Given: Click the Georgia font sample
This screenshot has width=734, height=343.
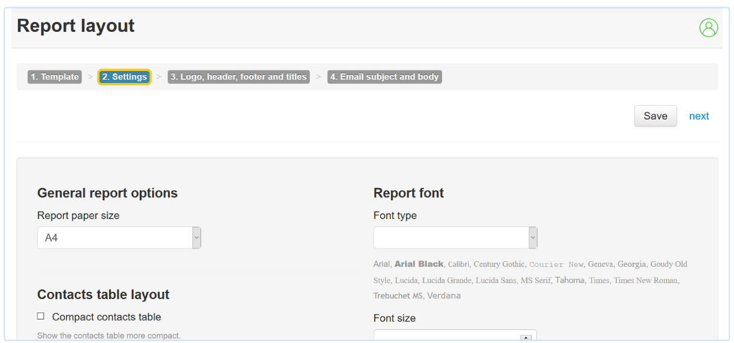Looking at the screenshot, I should 631,264.
